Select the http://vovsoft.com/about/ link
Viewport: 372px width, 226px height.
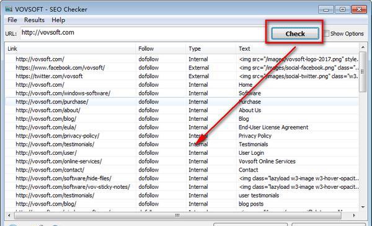coord(48,110)
